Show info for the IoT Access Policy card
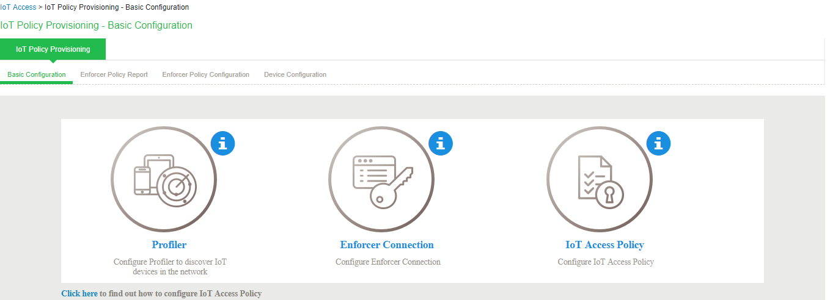Viewport: 830px width, 300px height. (x=658, y=143)
